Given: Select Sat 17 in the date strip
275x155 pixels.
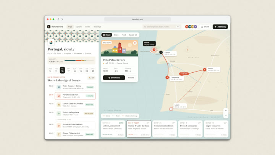Looking at the screenshot, I should click(x=68, y=70).
